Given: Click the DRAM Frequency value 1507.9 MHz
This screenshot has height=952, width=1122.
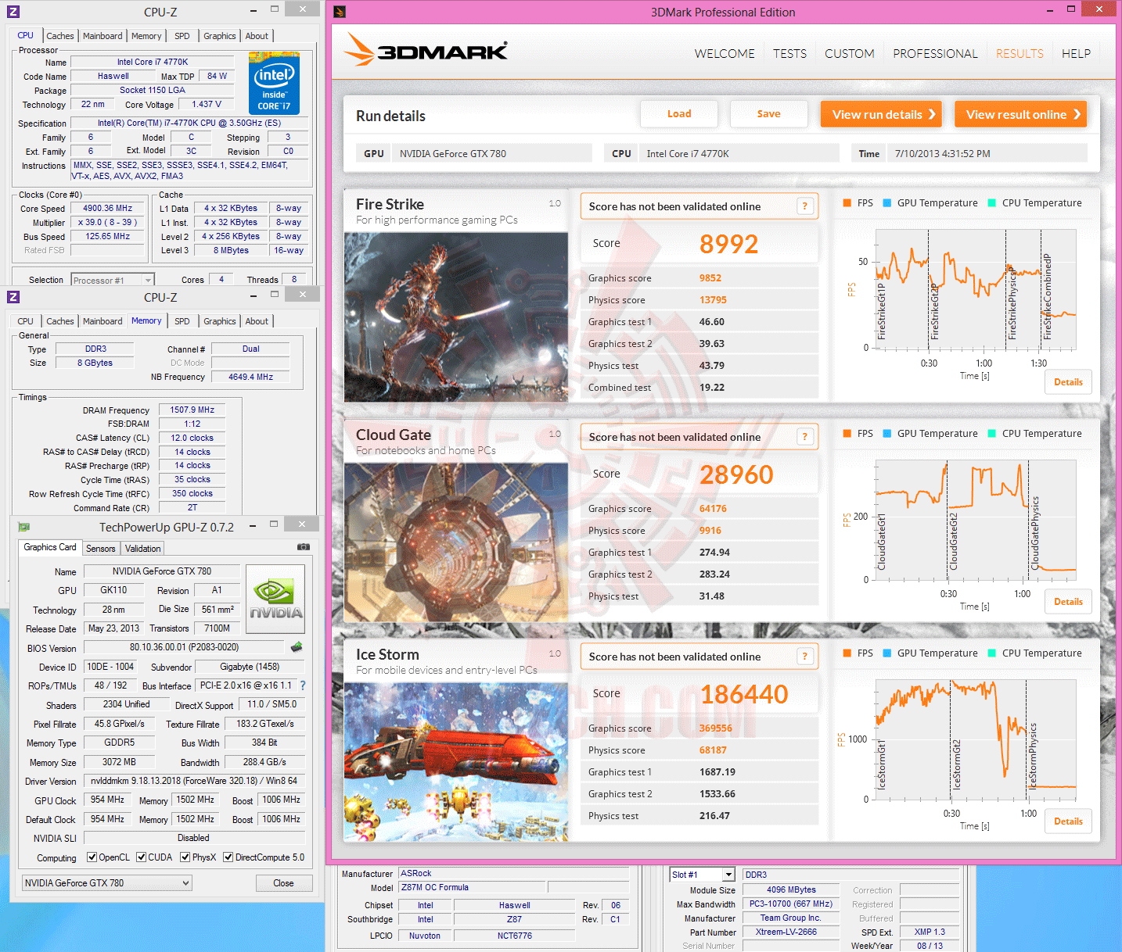Looking at the screenshot, I should coord(192,410).
